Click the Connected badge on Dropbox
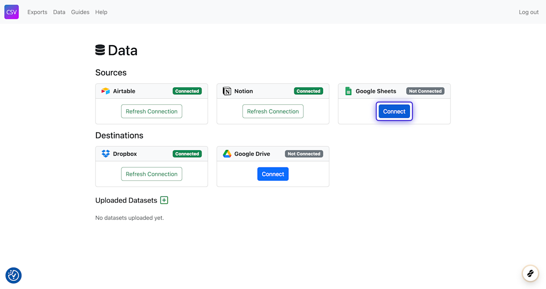Screen dimensions: 546x289 [187, 154]
